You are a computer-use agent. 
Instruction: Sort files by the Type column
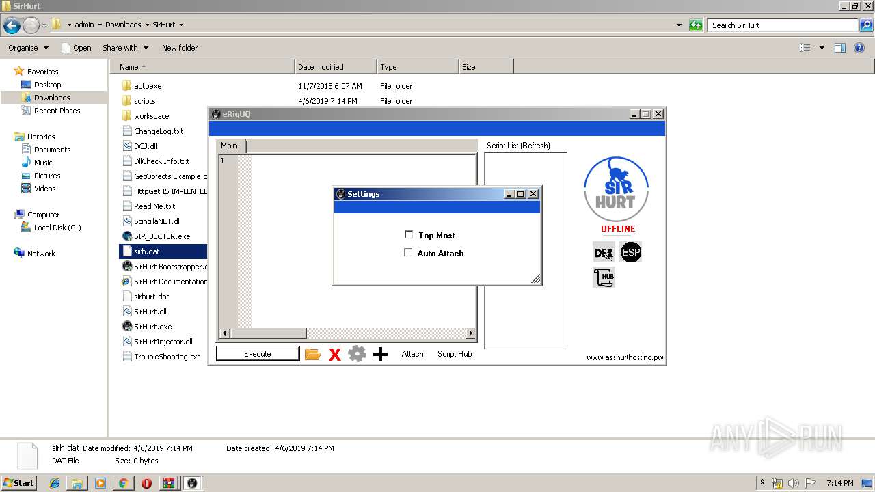pos(418,67)
